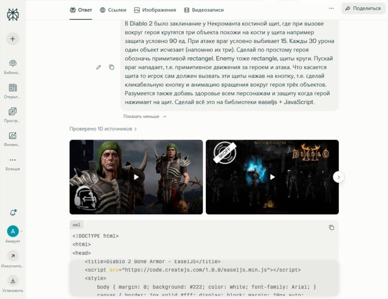Copy the xml code block

pyautogui.click(x=331, y=227)
